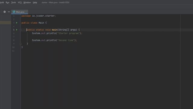Select the Main.java editor tab

(20, 12)
